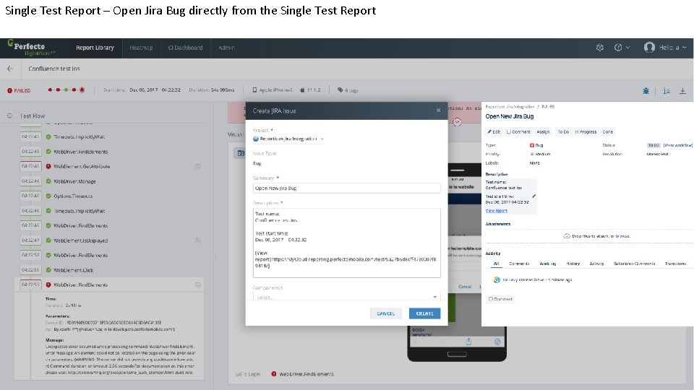Click the Edit button in Jira issue

point(494,131)
